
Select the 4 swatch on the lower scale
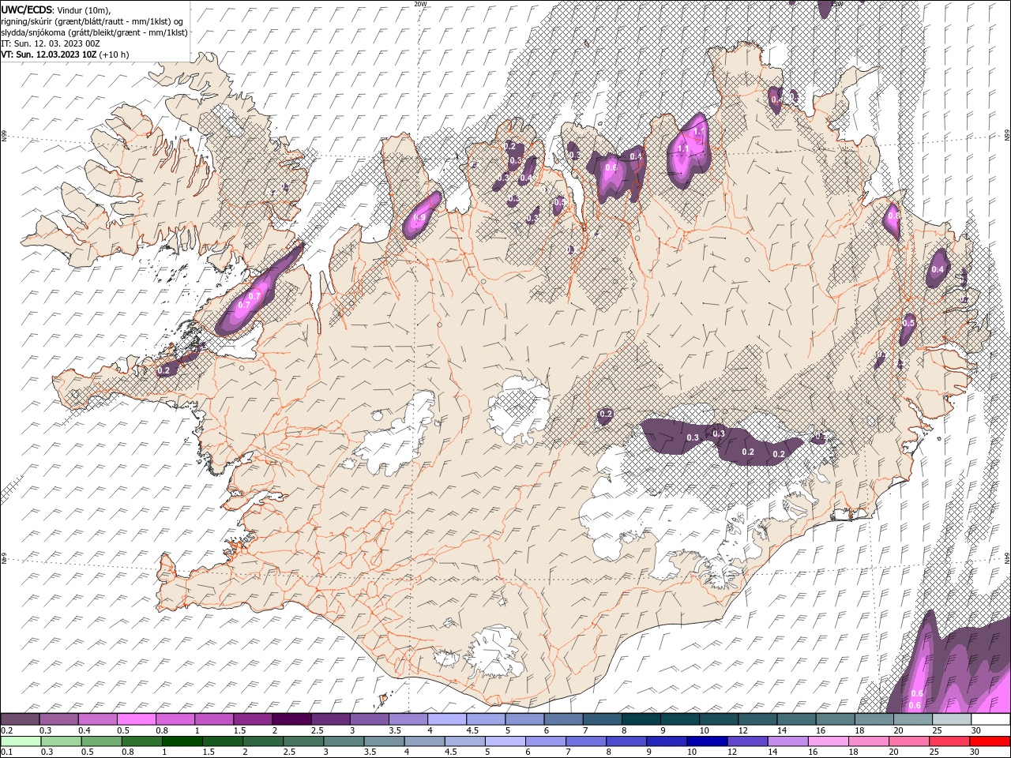tap(425, 741)
